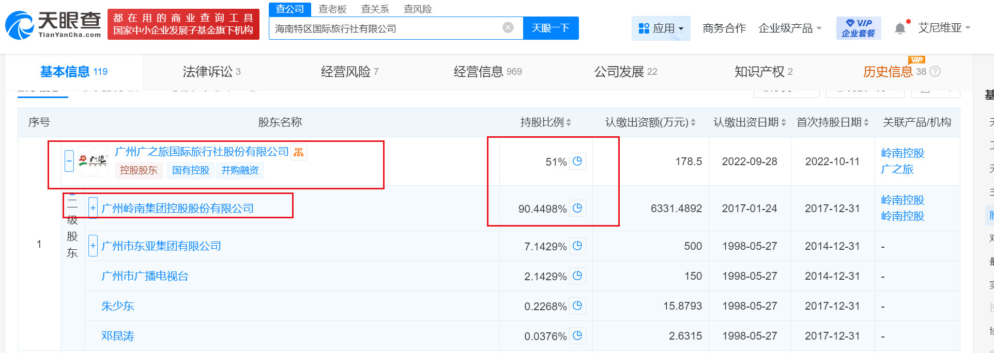
Task: Open the 经营信息 tab
Action: pos(487,72)
